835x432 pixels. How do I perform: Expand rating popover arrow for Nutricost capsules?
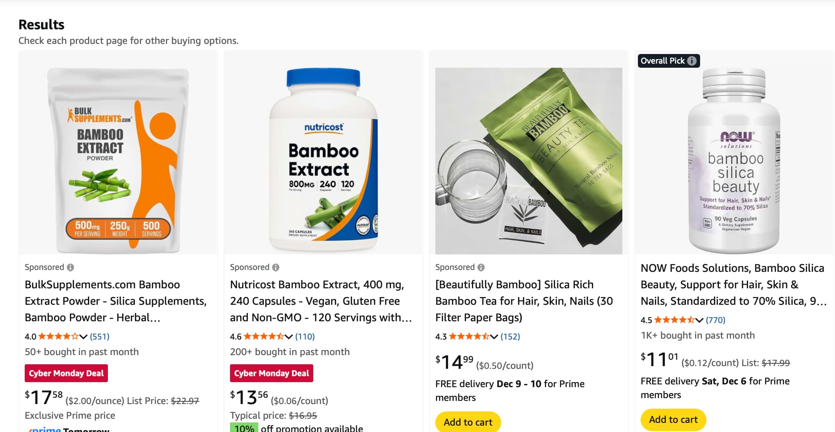click(289, 337)
